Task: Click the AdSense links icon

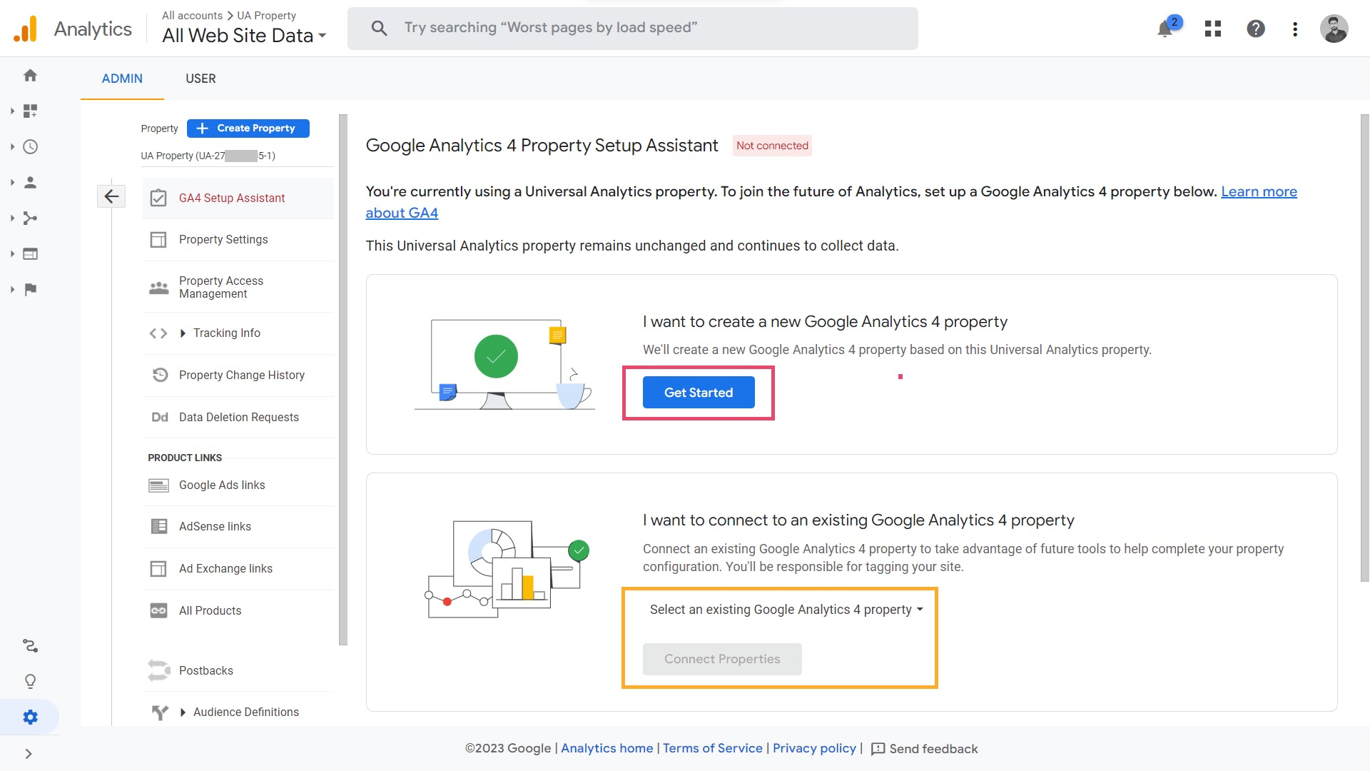Action: tap(158, 526)
